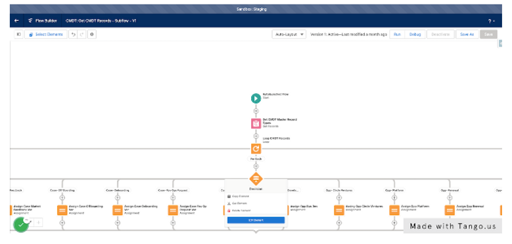Open flow settings gear icon

pyautogui.click(x=92, y=34)
